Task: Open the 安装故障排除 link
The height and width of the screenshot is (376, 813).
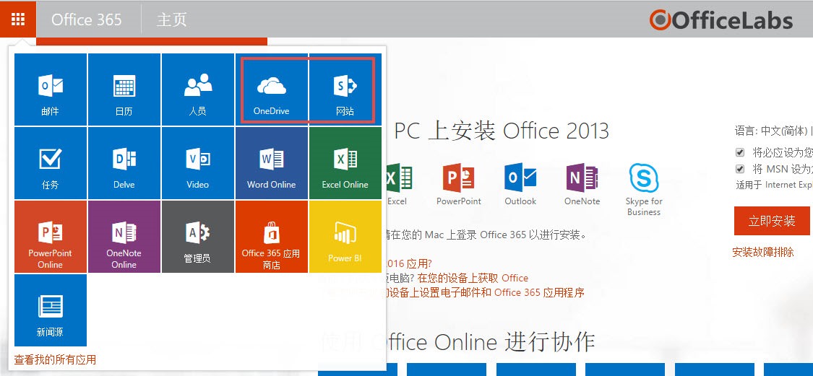Action: [x=762, y=252]
